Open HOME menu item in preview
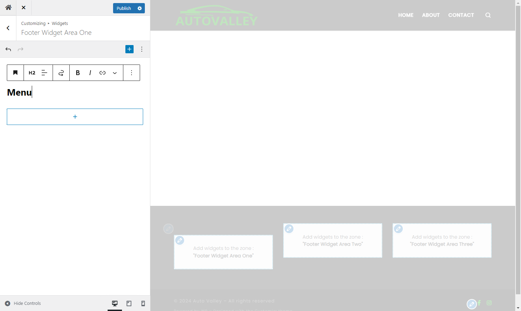The height and width of the screenshot is (311, 521). (406, 15)
